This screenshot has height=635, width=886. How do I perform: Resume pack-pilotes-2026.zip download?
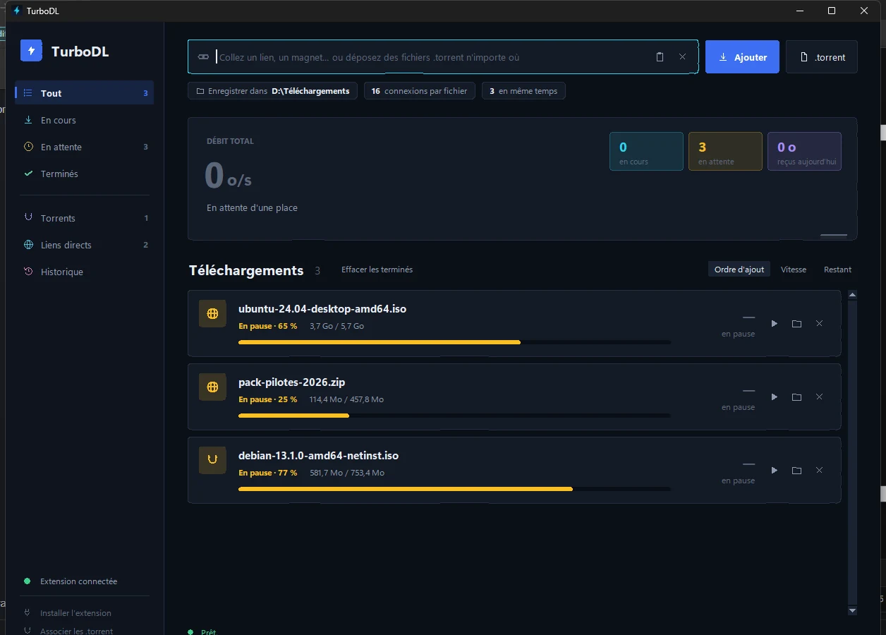(x=775, y=397)
